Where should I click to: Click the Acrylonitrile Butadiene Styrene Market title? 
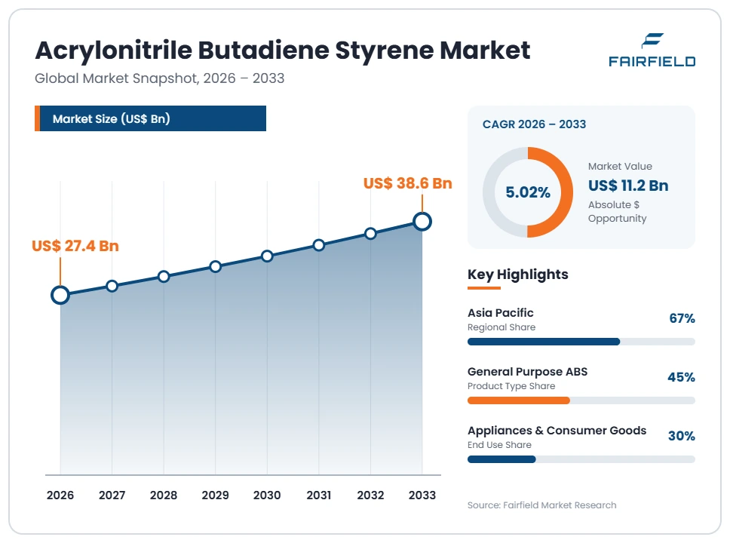point(283,51)
